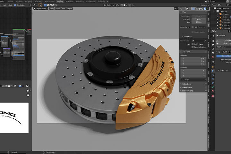Open the viewport object visibility dropdown
The image size is (231, 154).
pos(176,9)
